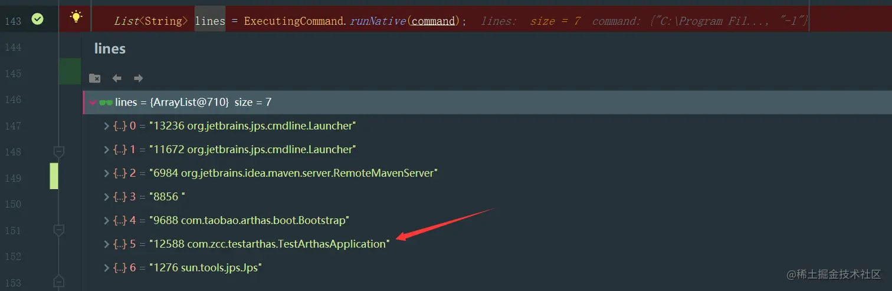
Task: Click ExecutingCommand class name in code
Action: coord(294,21)
